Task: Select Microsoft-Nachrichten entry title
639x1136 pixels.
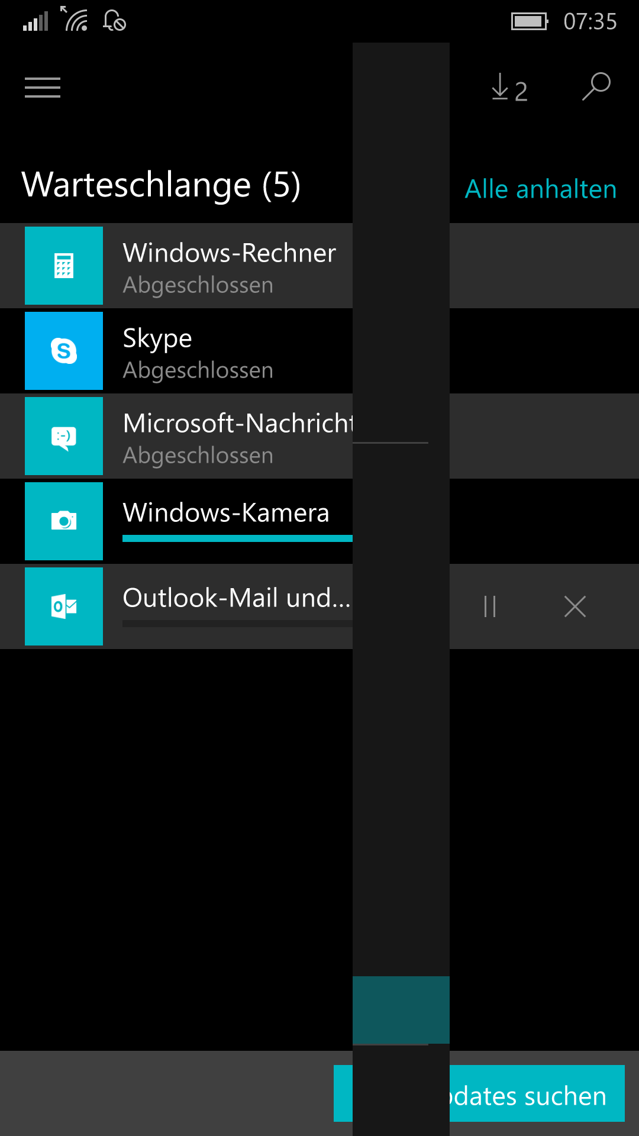Action: [x=238, y=424]
